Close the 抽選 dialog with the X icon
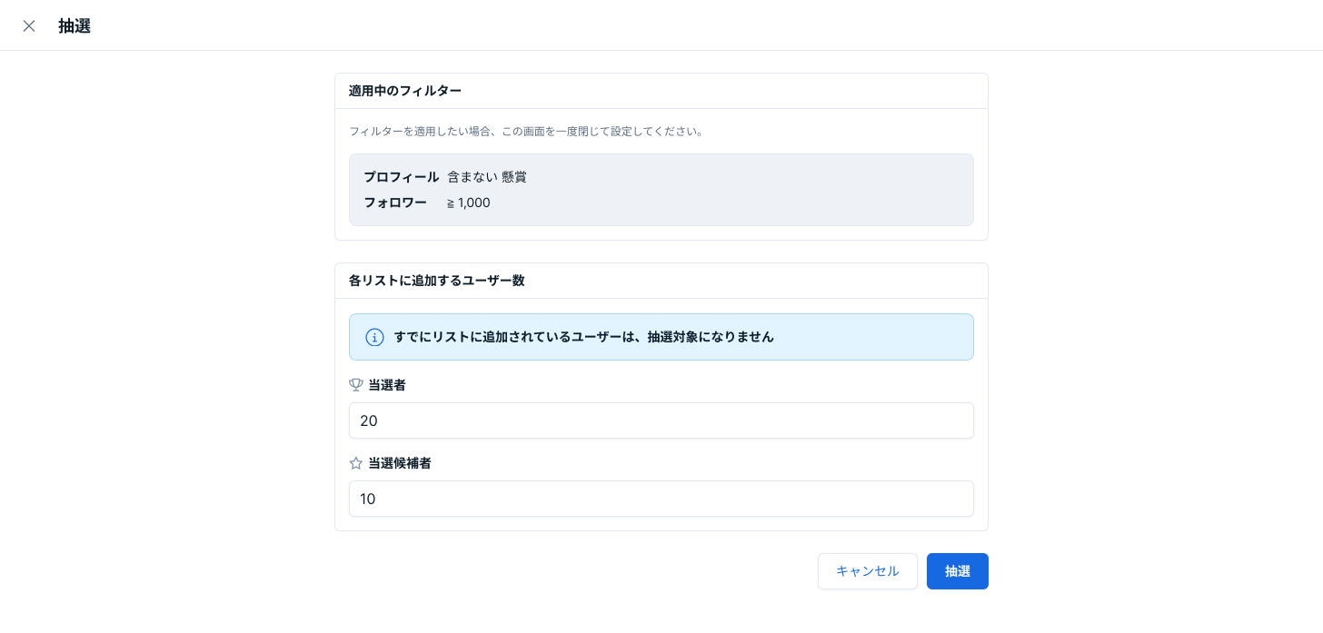 point(29,25)
